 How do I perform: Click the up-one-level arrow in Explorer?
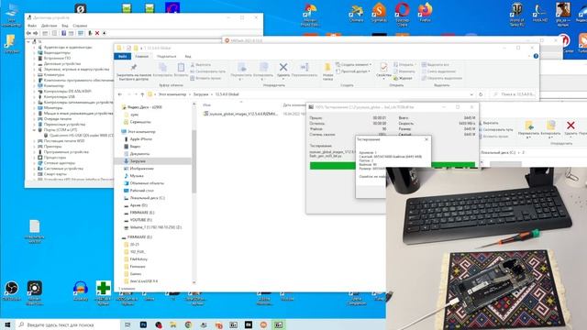click(x=142, y=94)
